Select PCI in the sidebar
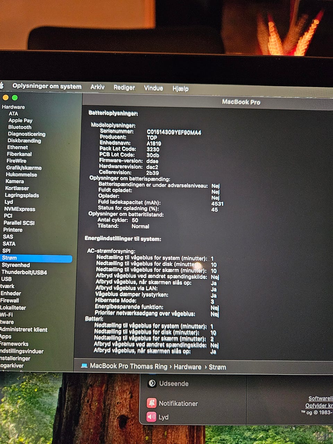Viewport: 333px width, 444px height. pyautogui.click(x=8, y=216)
